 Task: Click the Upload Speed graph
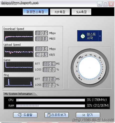[19, 52]
